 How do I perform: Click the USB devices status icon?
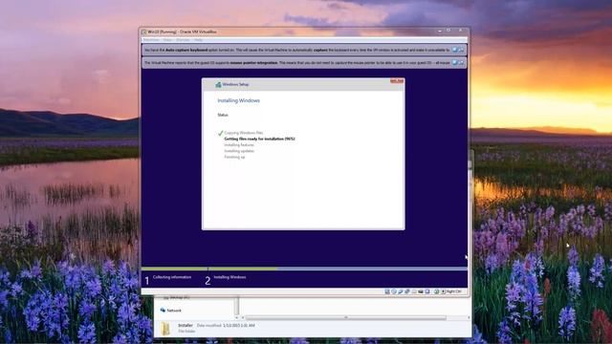pos(401,291)
